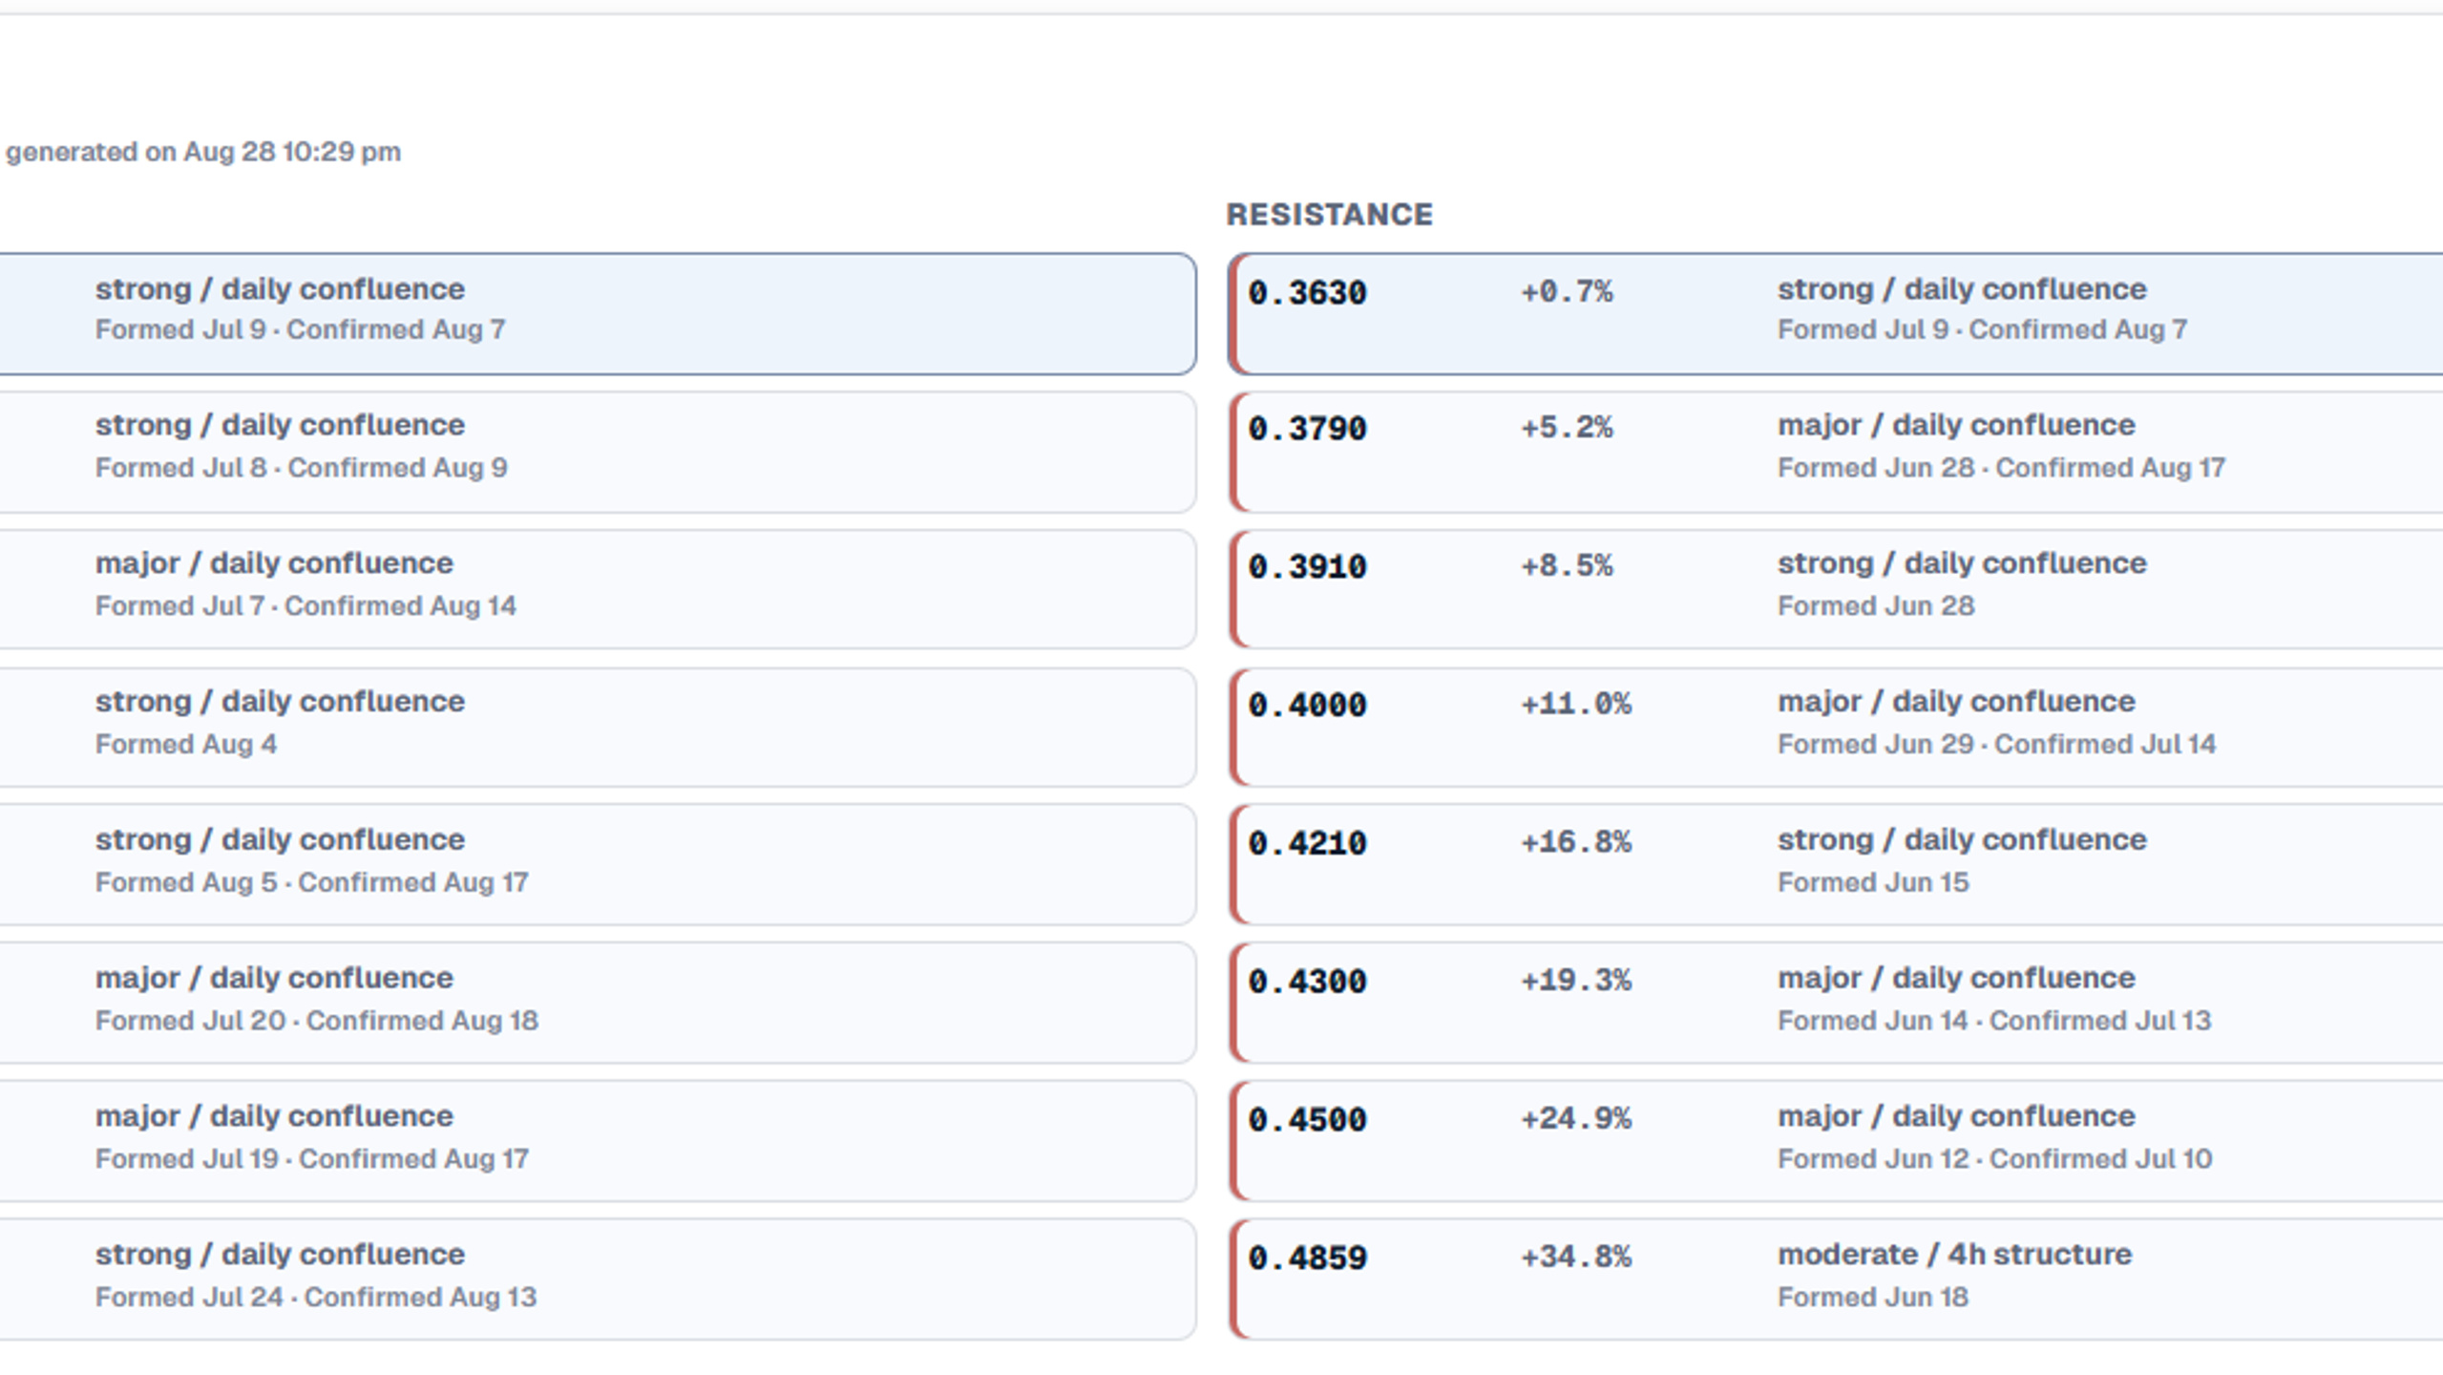
Task: Click the +11.0% percentage value
Action: click(1576, 704)
